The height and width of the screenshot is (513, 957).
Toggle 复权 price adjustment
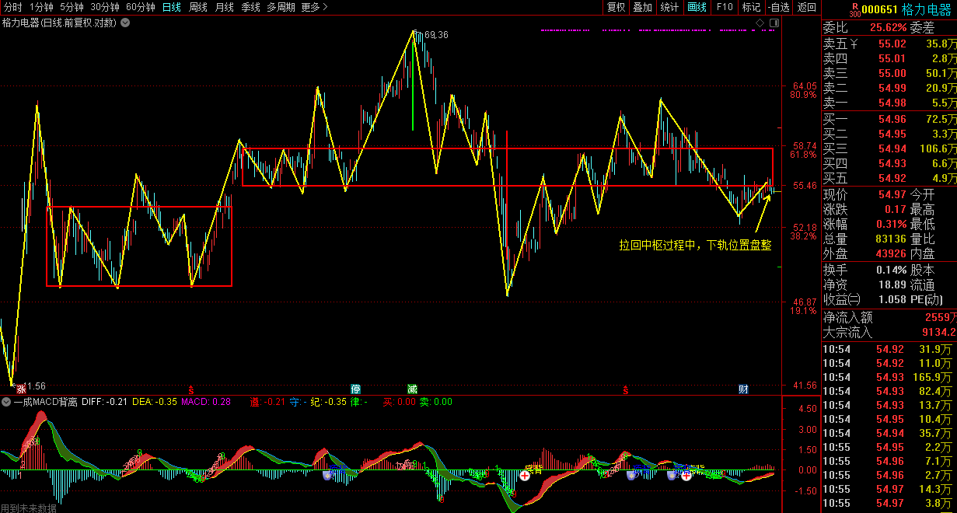coord(616,7)
